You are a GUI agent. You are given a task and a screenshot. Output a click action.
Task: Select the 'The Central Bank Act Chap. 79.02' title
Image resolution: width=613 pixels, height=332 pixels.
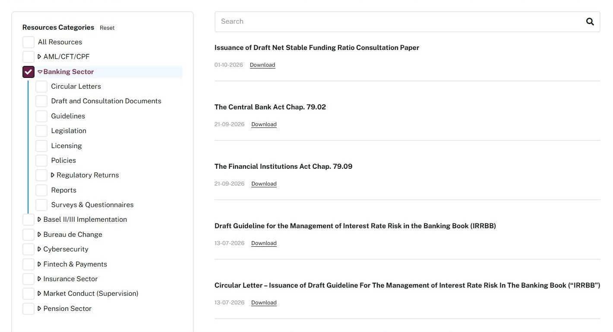tap(270, 107)
